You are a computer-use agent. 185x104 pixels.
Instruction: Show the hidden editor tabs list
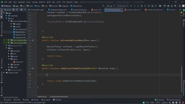pyautogui.click(x=180, y=10)
